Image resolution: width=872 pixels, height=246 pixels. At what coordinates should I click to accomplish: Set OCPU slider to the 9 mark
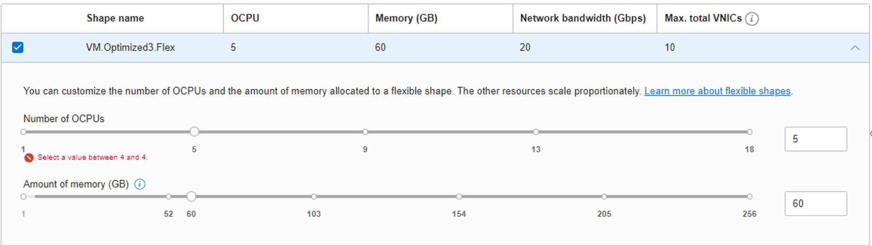(365, 132)
